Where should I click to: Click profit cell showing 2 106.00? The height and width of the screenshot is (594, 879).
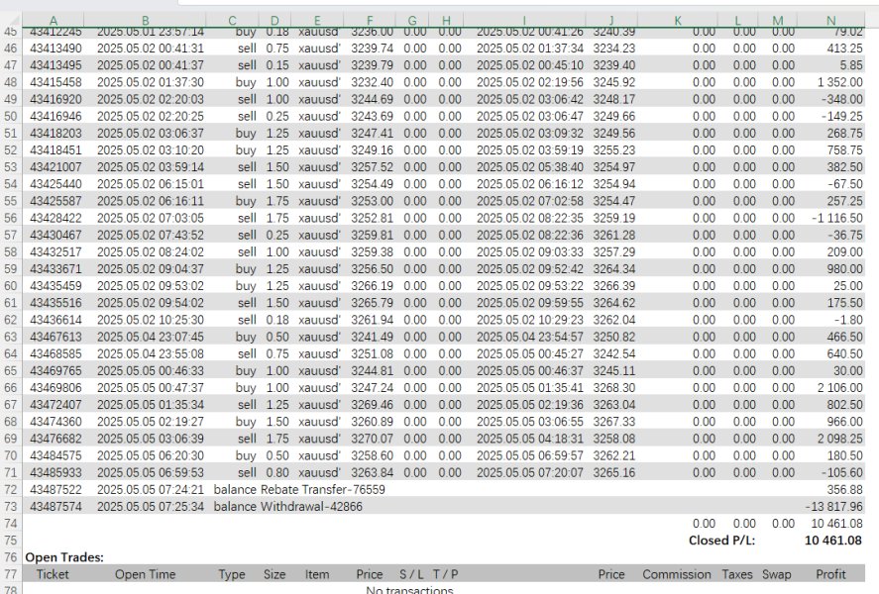click(x=839, y=388)
